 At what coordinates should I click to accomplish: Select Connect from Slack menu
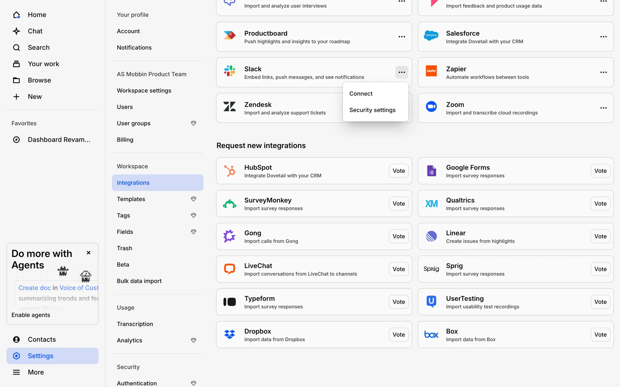(361, 94)
